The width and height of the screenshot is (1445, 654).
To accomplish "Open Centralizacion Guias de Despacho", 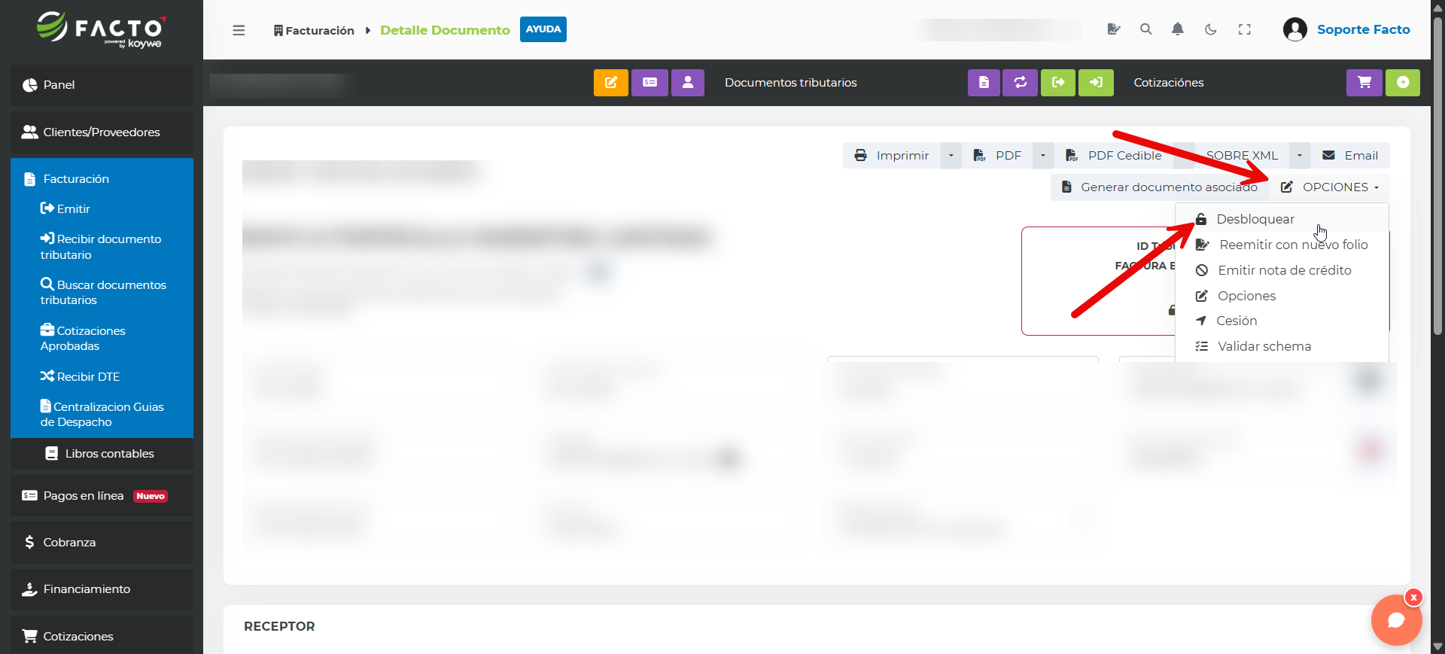I will 102,414.
